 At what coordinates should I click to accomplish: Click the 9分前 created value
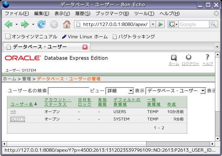click(x=178, y=119)
